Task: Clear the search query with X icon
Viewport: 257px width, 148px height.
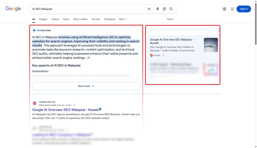Action: point(149,9)
